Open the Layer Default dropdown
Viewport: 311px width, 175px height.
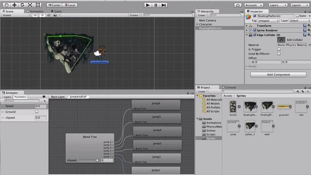300,20
